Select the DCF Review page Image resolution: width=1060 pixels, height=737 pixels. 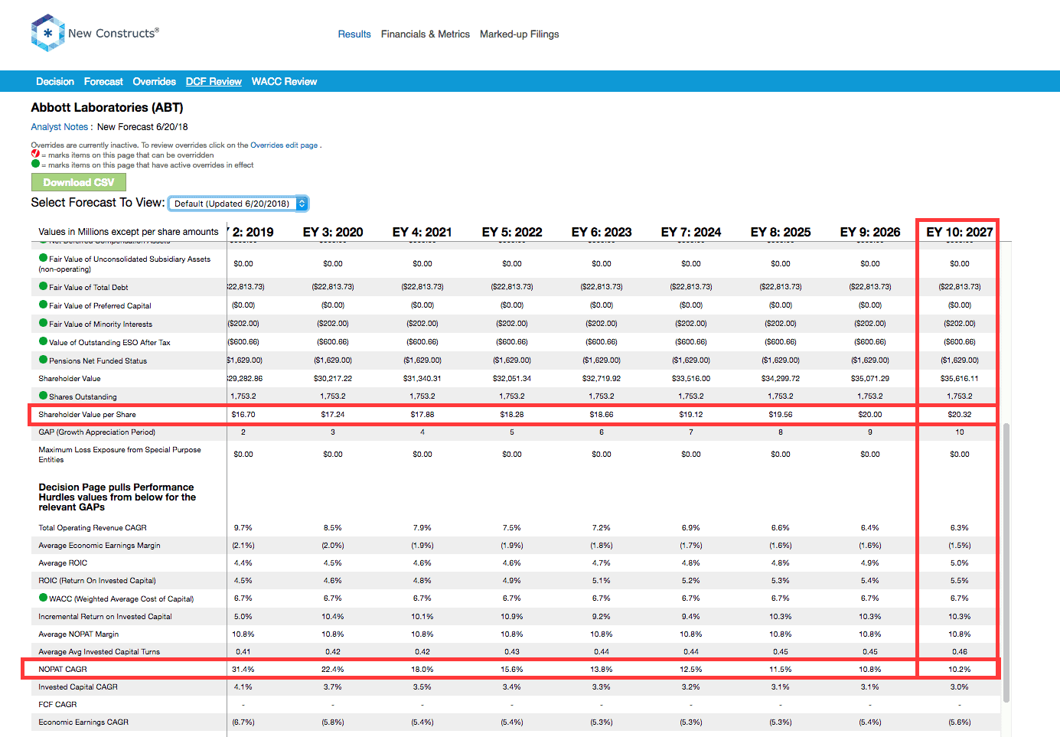point(214,81)
